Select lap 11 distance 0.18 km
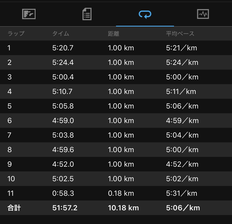Image resolution: width=232 pixels, height=224 pixels. click(121, 193)
